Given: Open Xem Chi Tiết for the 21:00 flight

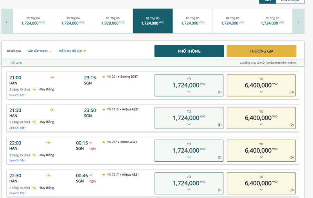Looking at the screenshot, I should pos(18,95).
